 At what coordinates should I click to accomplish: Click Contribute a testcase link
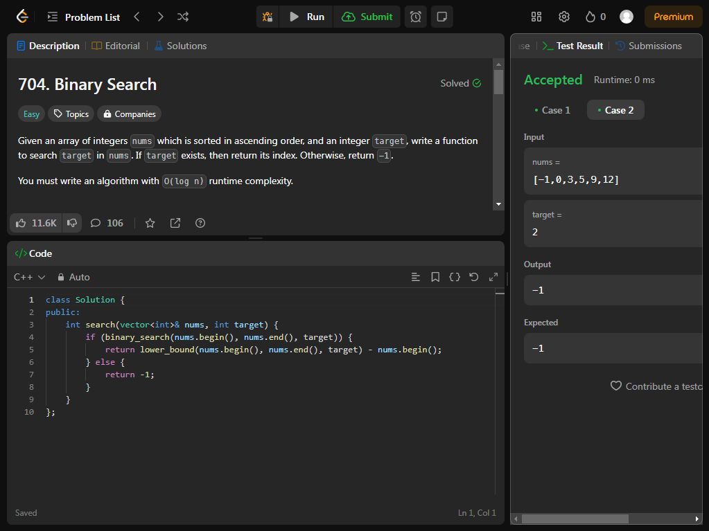[656, 386]
